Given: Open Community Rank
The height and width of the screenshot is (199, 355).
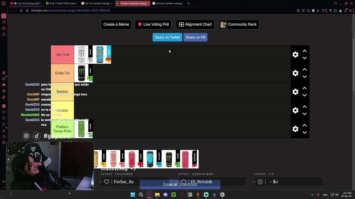Looking at the screenshot, I should coord(239,24).
